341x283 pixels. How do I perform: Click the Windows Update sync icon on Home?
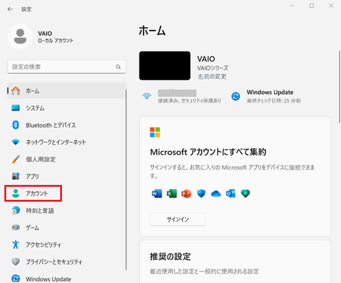point(236,96)
